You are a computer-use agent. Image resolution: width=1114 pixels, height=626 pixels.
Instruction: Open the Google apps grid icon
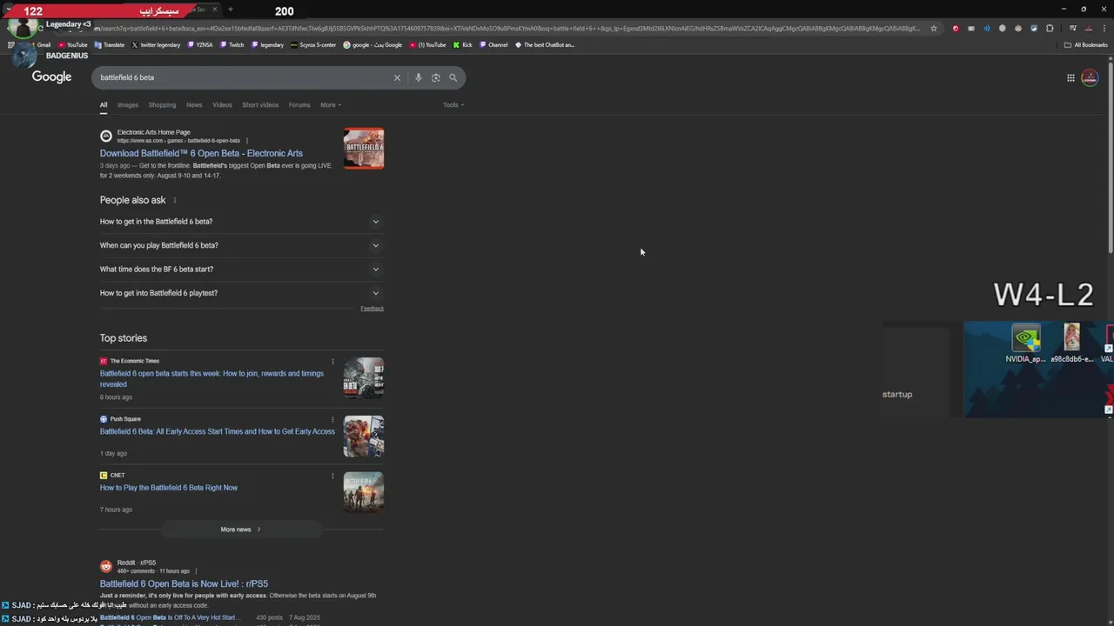coord(1070,77)
